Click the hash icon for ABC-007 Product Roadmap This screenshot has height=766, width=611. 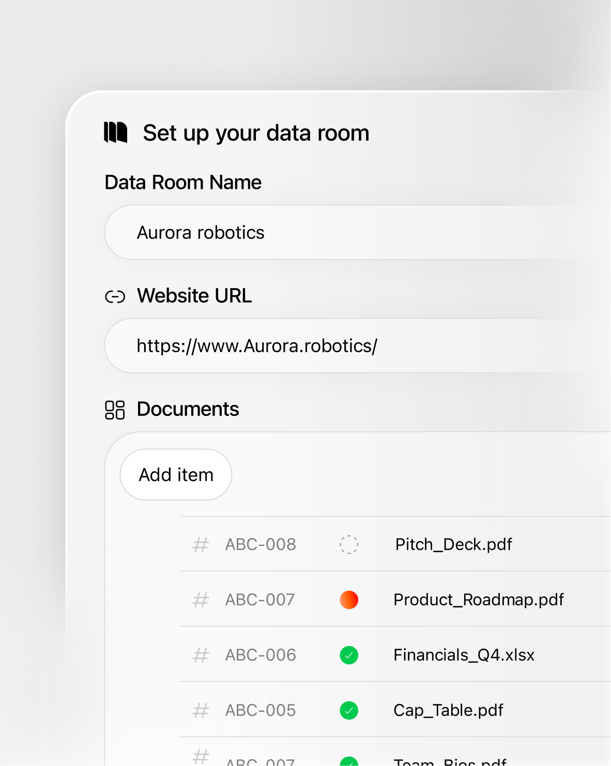(x=201, y=600)
